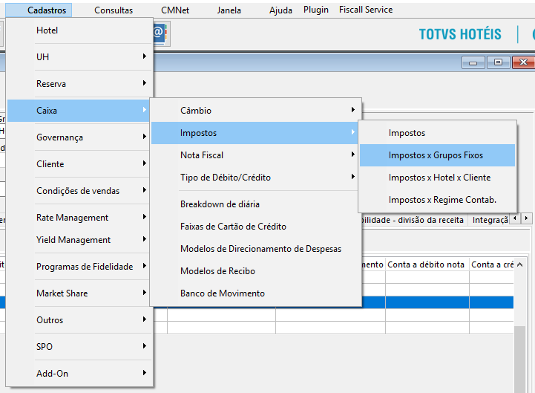Switch to the Integração tab
Image resolution: width=535 pixels, height=393 pixels.
point(490,220)
